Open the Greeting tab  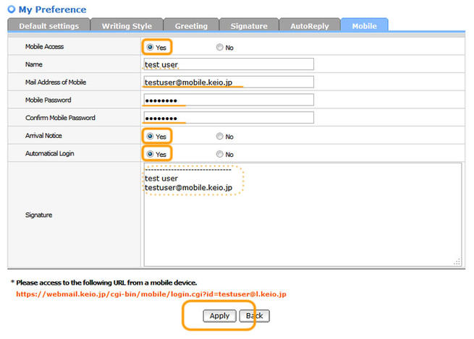point(190,26)
